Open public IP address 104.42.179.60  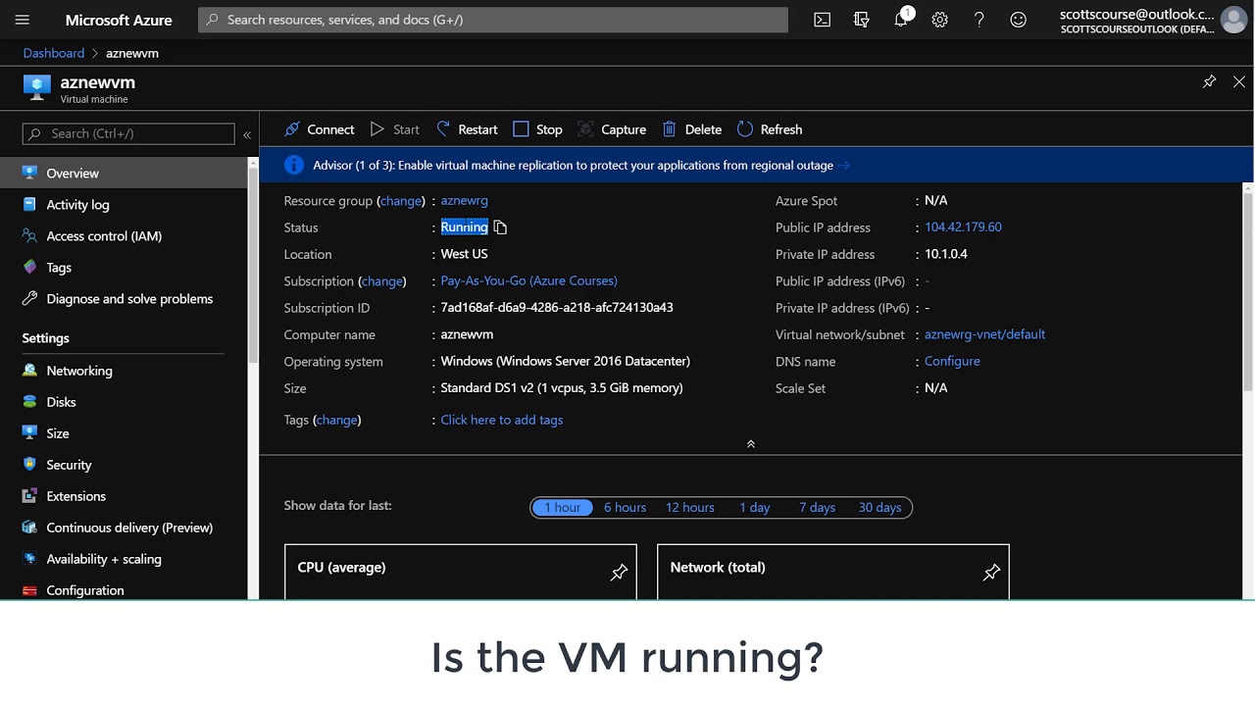tap(963, 227)
